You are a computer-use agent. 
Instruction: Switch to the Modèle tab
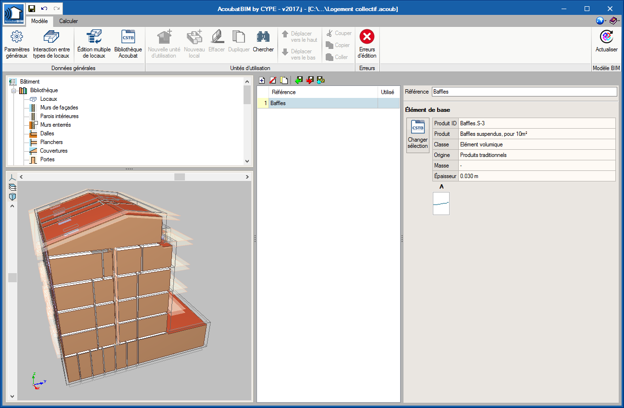coord(39,21)
